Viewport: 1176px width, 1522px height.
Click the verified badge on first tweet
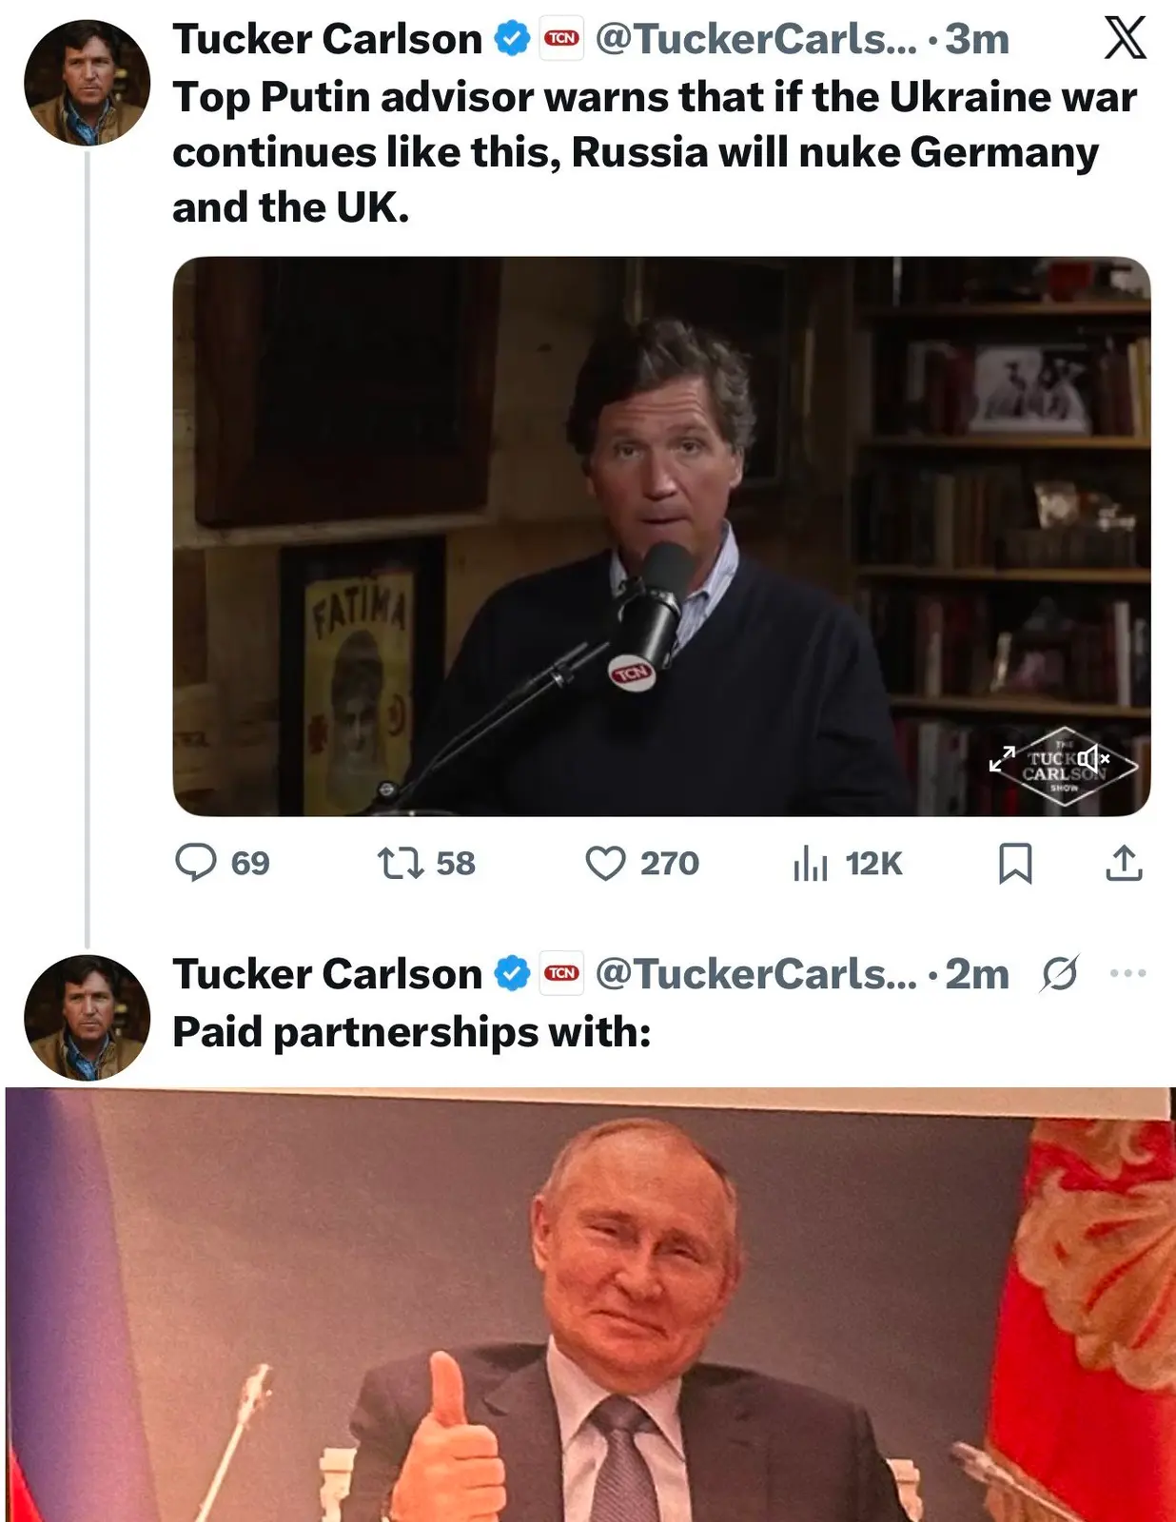pos(513,39)
